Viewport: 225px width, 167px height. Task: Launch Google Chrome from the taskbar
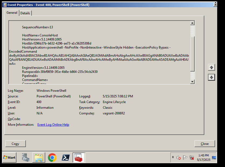click(52, 158)
